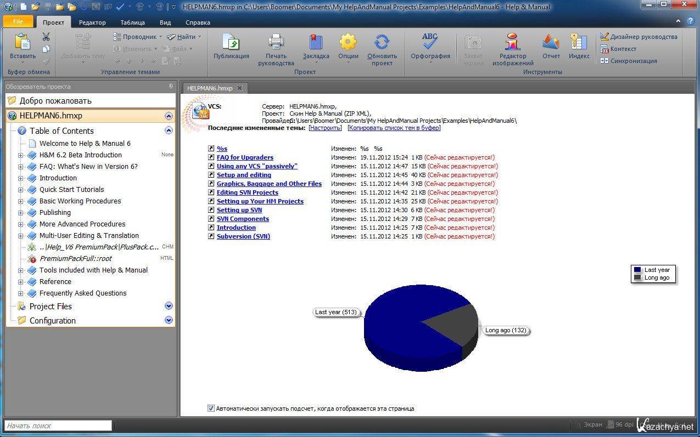Select Welcome to Help & Manual 6 topic
700x437 pixels.
85,143
